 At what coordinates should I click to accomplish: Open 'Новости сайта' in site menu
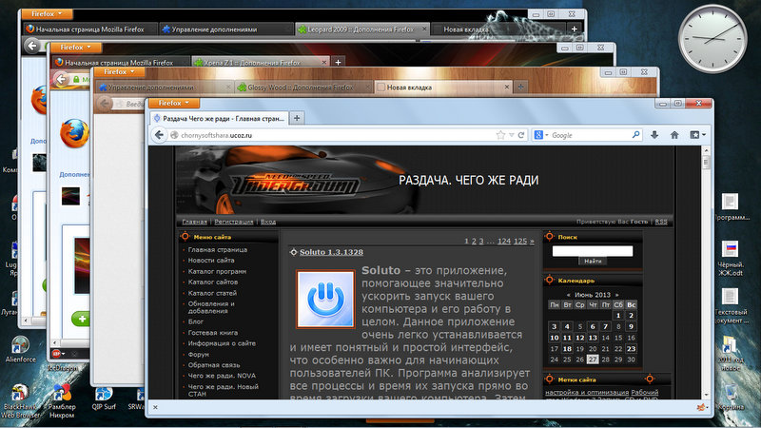coord(211,260)
